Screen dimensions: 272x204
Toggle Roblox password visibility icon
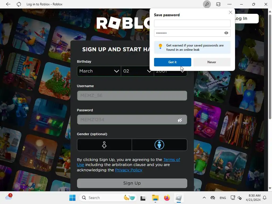point(180,120)
